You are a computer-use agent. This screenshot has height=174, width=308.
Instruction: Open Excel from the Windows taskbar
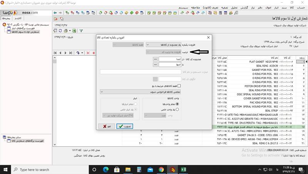click(184, 169)
